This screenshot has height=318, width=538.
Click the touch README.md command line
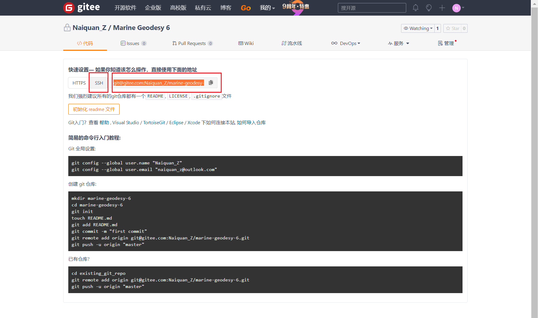pos(92,218)
